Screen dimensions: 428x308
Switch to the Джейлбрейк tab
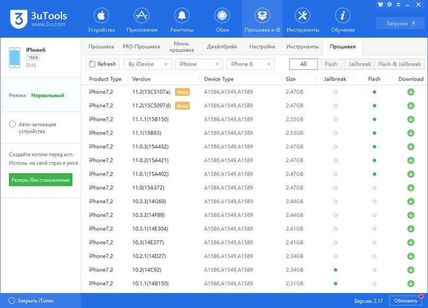(221, 47)
